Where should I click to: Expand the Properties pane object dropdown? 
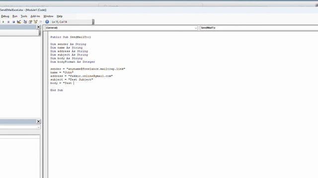39,127
